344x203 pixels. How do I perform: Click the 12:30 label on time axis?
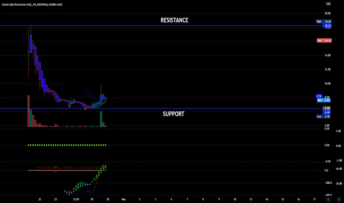coord(76,199)
